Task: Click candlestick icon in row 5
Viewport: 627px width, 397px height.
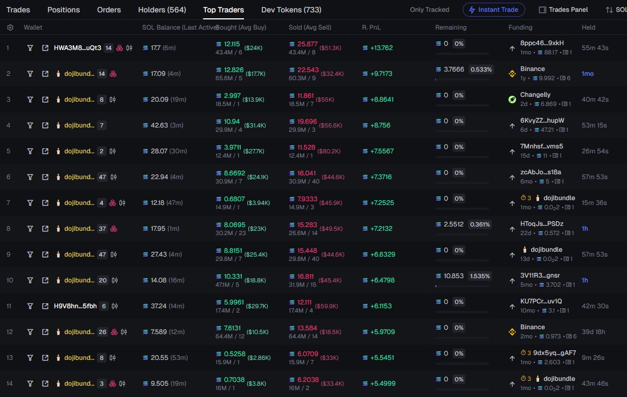Action: click(x=113, y=151)
